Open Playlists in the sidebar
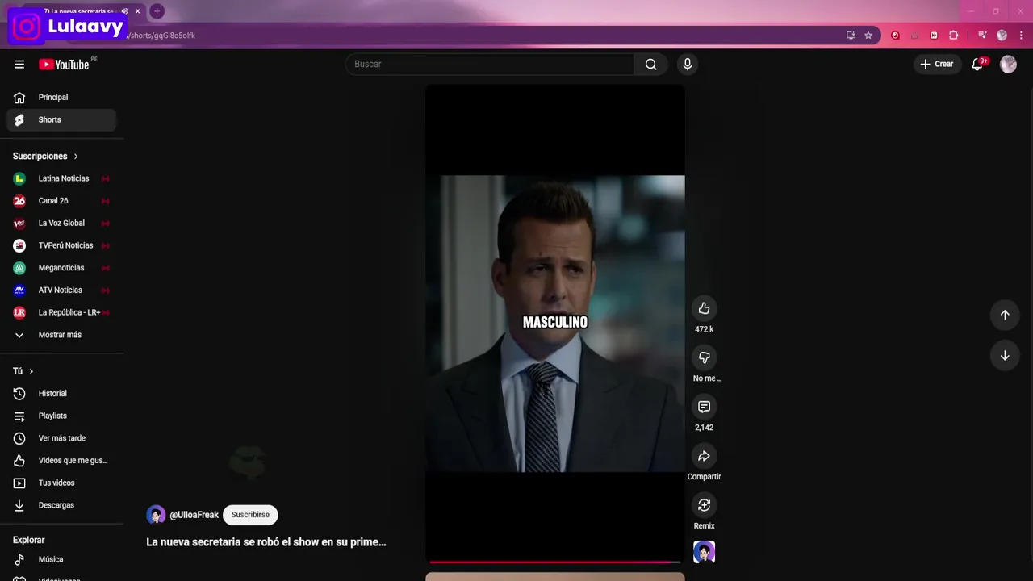 (x=61, y=416)
